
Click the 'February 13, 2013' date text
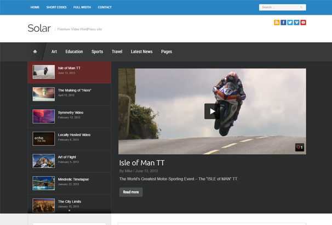[69, 117]
